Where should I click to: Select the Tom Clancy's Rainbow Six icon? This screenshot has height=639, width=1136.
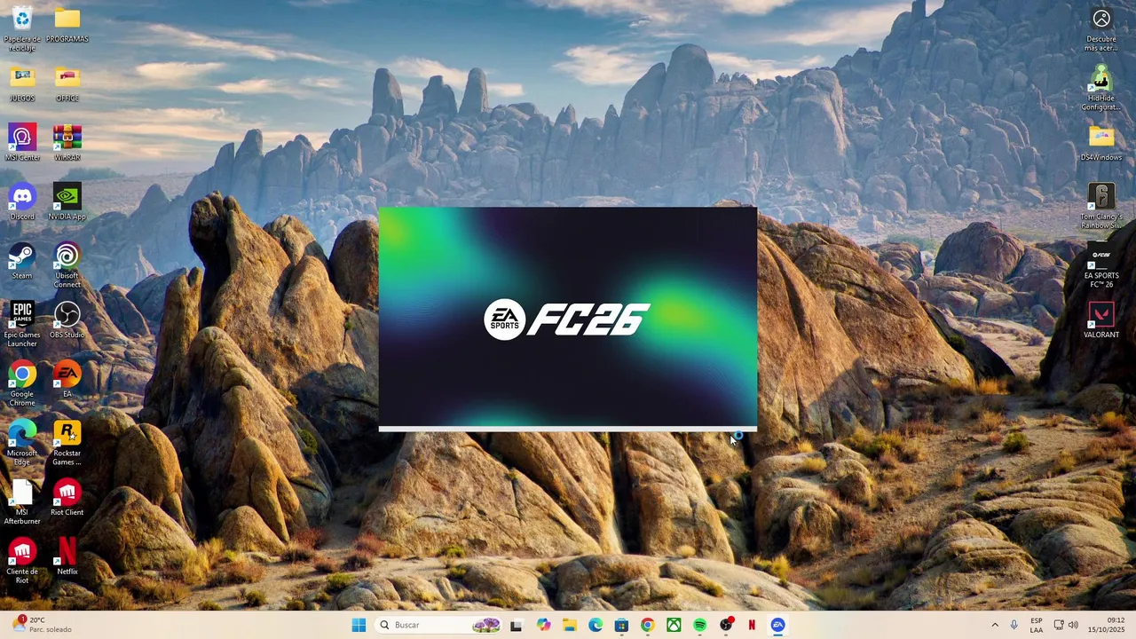pos(1101,207)
